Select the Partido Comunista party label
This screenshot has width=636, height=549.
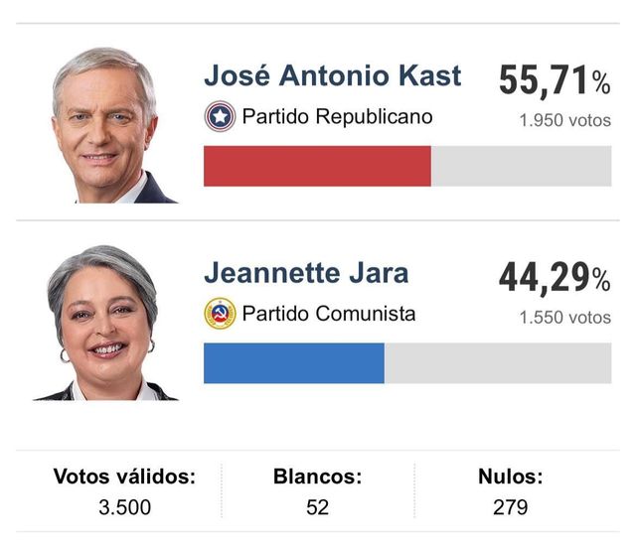(329, 314)
